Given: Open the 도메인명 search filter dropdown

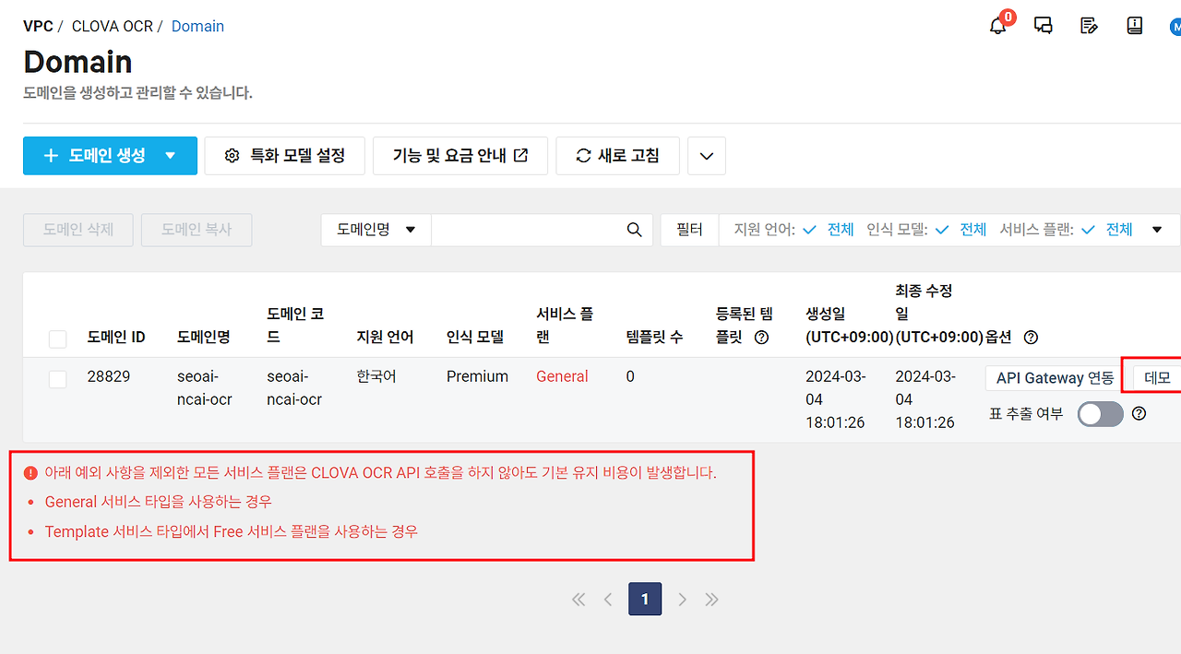Looking at the screenshot, I should (x=376, y=229).
